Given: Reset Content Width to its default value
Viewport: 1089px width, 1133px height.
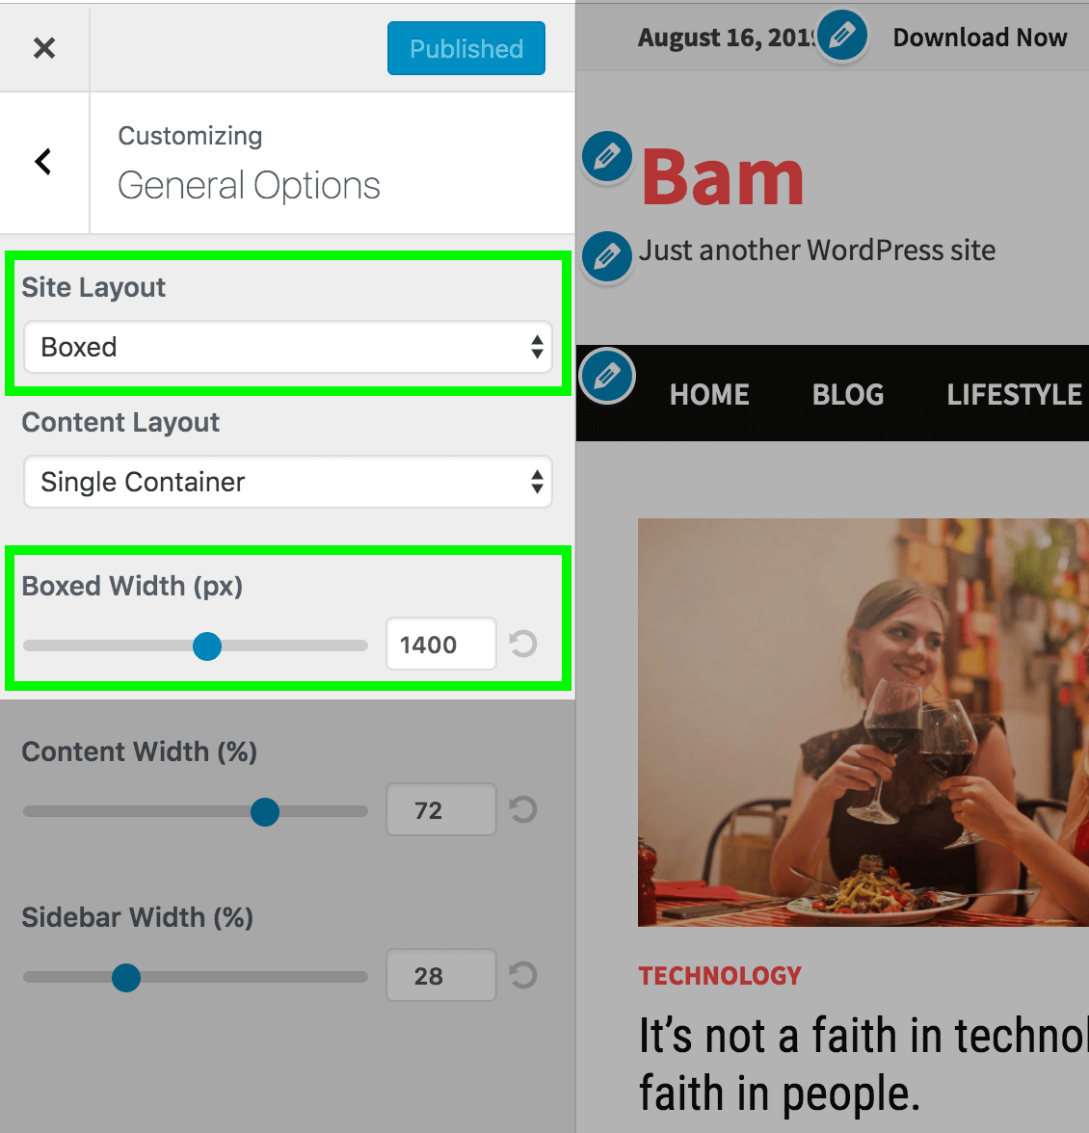Looking at the screenshot, I should pyautogui.click(x=523, y=809).
